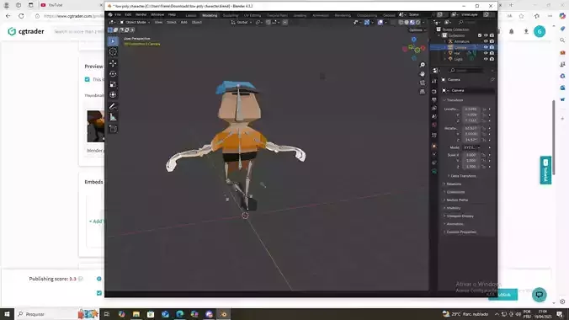Select the Rotate tool in Blender
The width and height of the screenshot is (569, 320).
(x=113, y=74)
